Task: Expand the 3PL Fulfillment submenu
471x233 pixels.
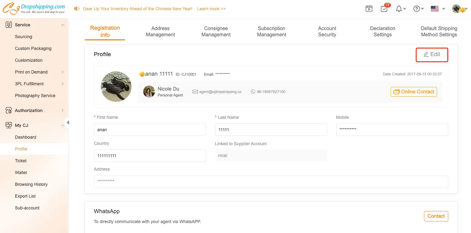Action: point(63,84)
